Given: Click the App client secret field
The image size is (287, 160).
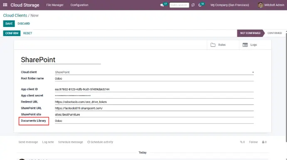Looking at the screenshot, I should coord(154,96).
